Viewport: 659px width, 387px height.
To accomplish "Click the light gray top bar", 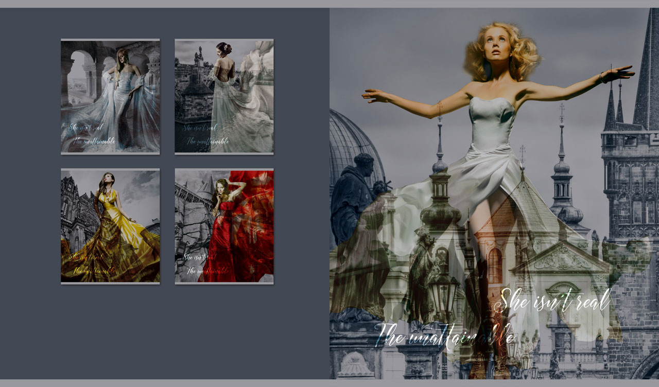I will (x=329, y=4).
